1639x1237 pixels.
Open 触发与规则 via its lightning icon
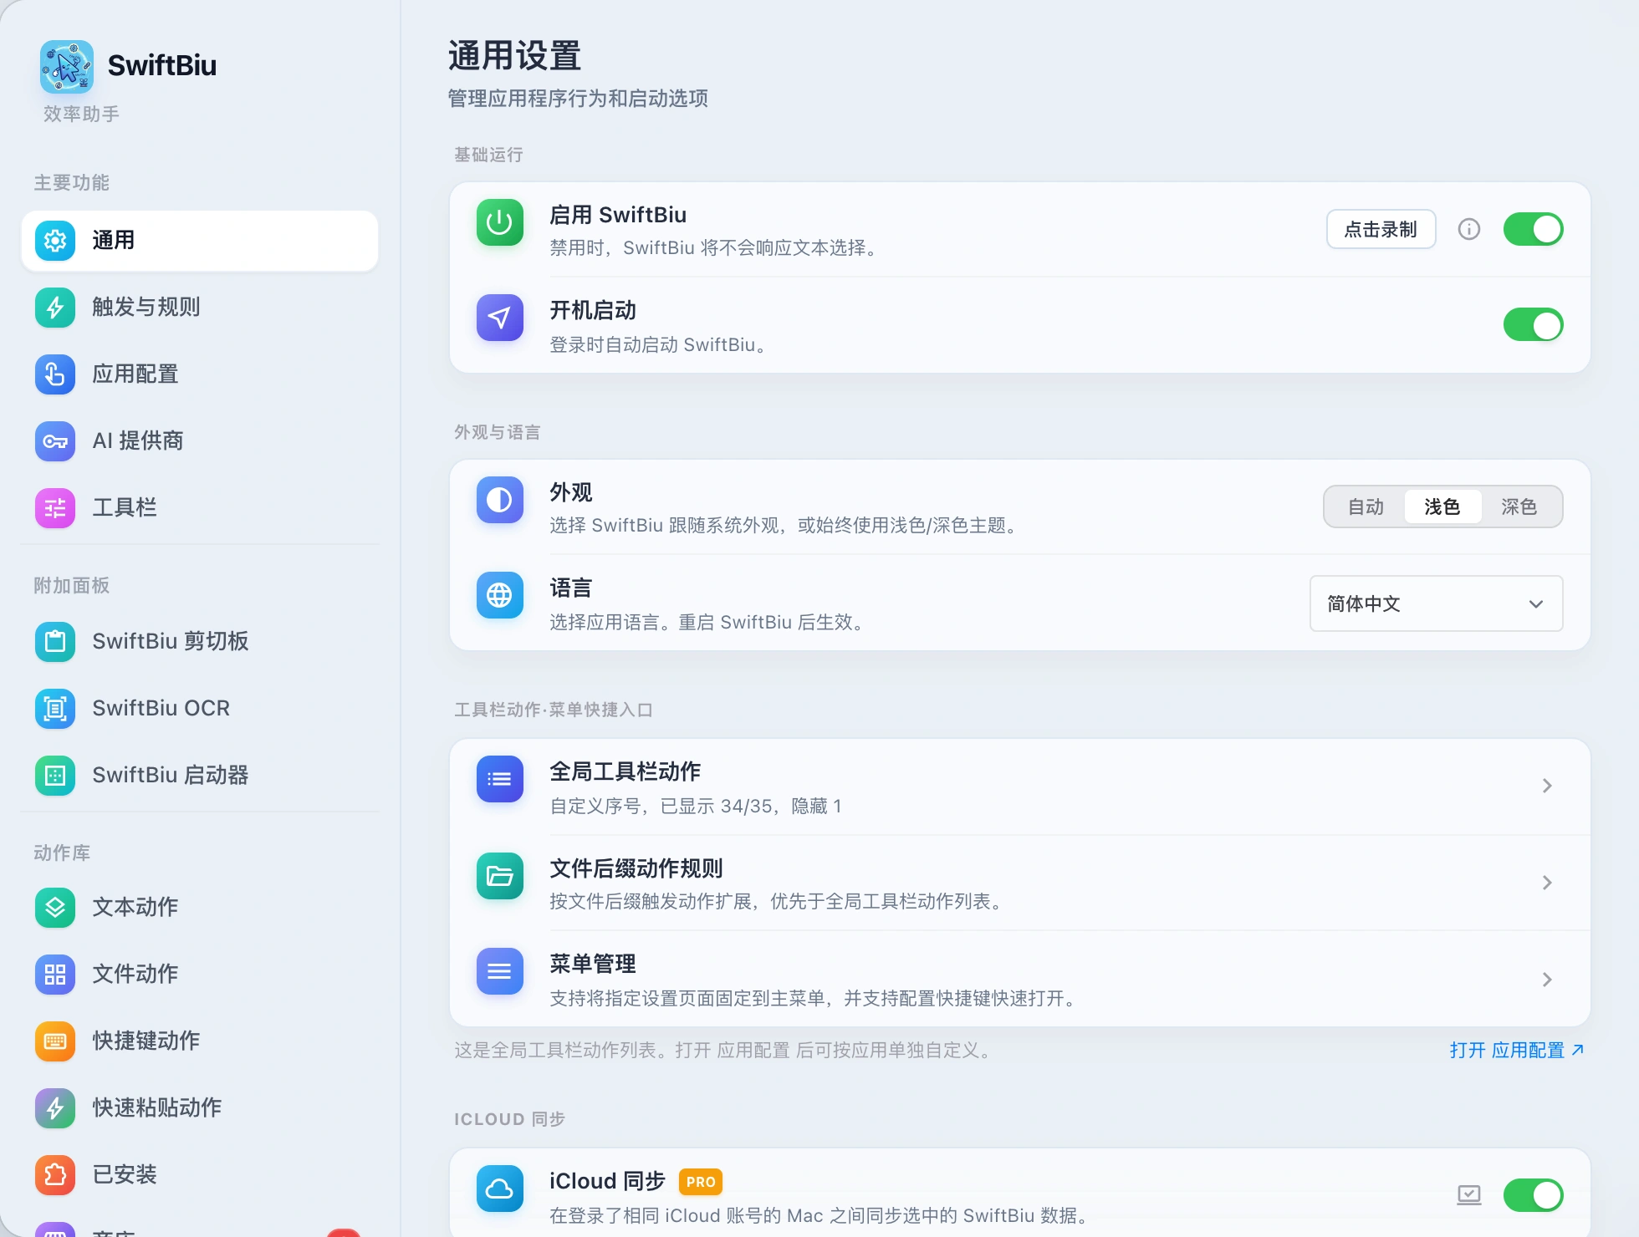coord(55,308)
